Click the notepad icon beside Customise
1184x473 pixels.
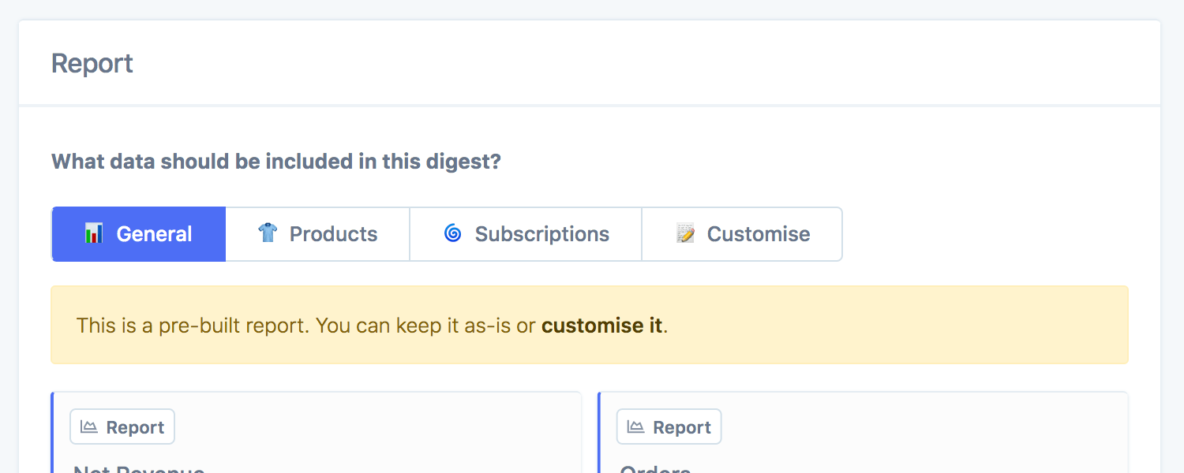pos(685,233)
